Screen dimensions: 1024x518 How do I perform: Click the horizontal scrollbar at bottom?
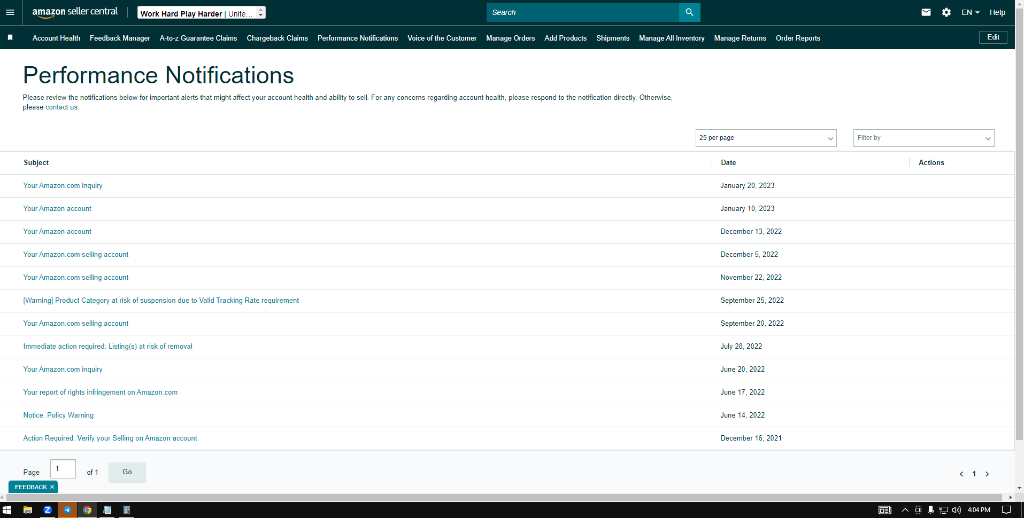click(504, 497)
